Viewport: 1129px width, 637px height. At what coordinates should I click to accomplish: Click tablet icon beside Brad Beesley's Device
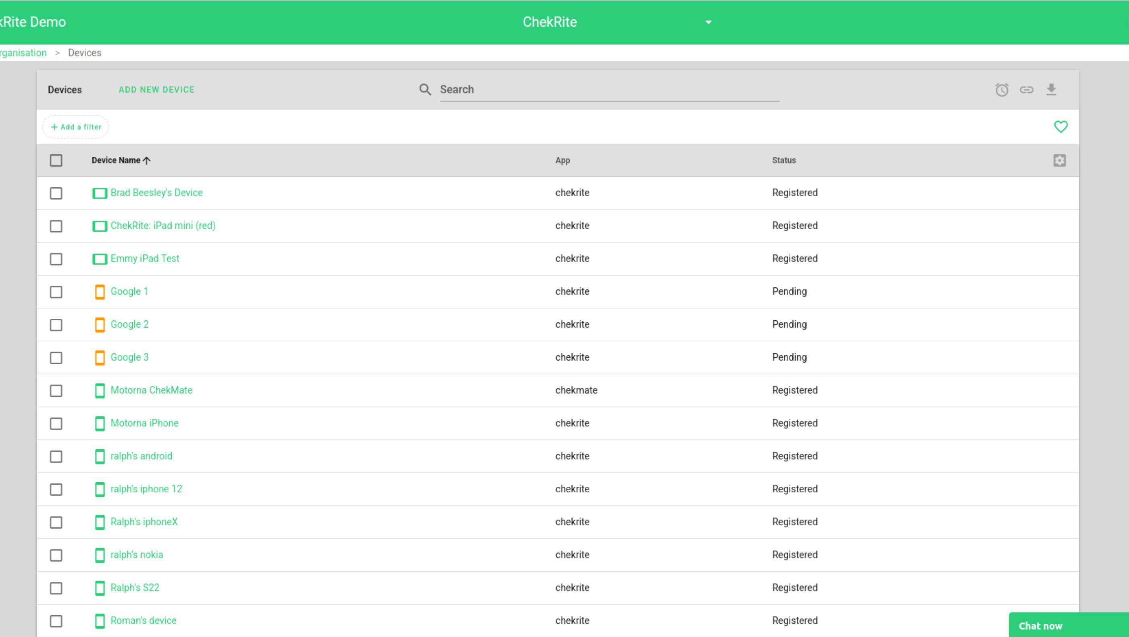tap(100, 193)
